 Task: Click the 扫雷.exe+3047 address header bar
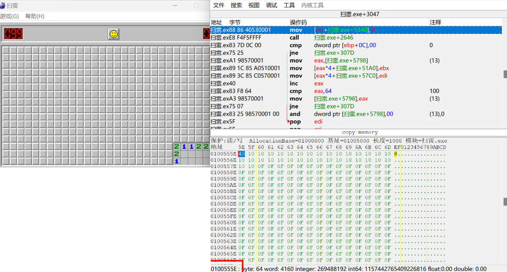360,14
